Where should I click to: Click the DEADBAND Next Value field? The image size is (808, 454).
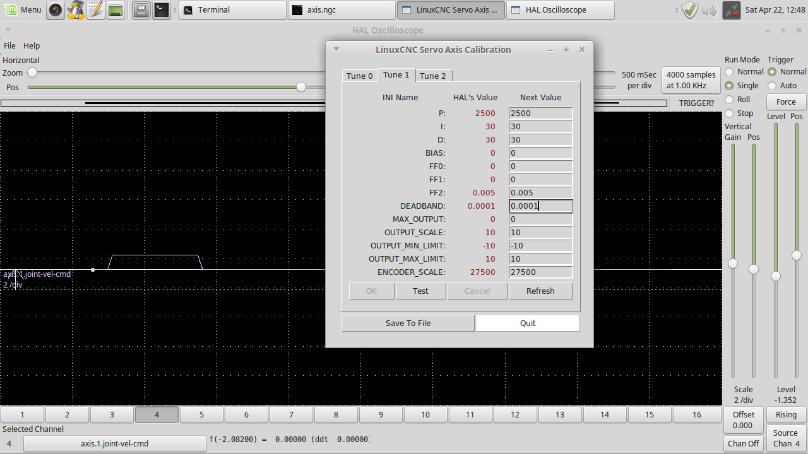(x=541, y=206)
